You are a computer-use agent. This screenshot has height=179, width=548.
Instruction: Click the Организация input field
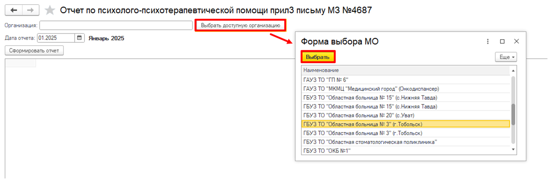tap(116, 25)
